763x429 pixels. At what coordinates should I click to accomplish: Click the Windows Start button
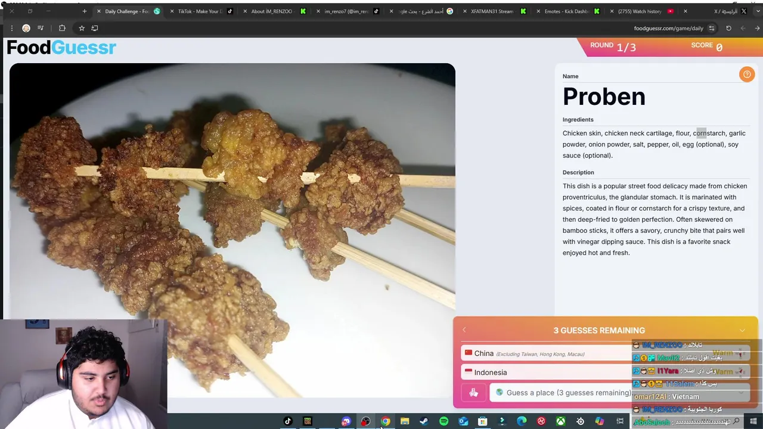(x=753, y=421)
